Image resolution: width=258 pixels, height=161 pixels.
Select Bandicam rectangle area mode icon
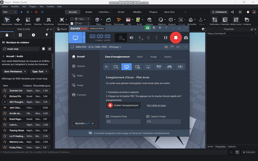click(x=116, y=67)
